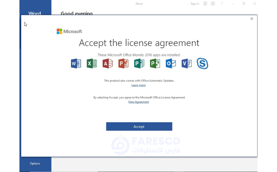Click the 'Accept the license agreement' heading
The height and width of the screenshot is (172, 277).
139,43
